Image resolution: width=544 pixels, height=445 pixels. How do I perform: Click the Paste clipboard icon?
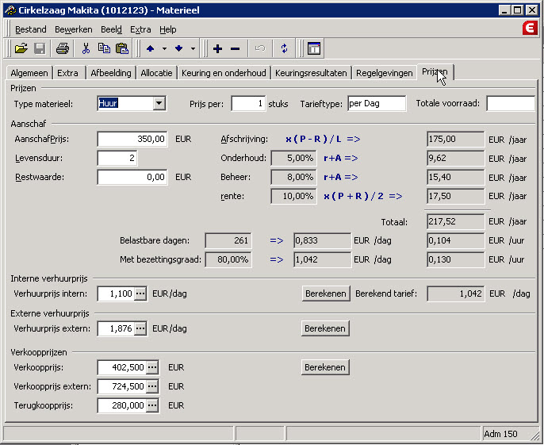[122, 48]
